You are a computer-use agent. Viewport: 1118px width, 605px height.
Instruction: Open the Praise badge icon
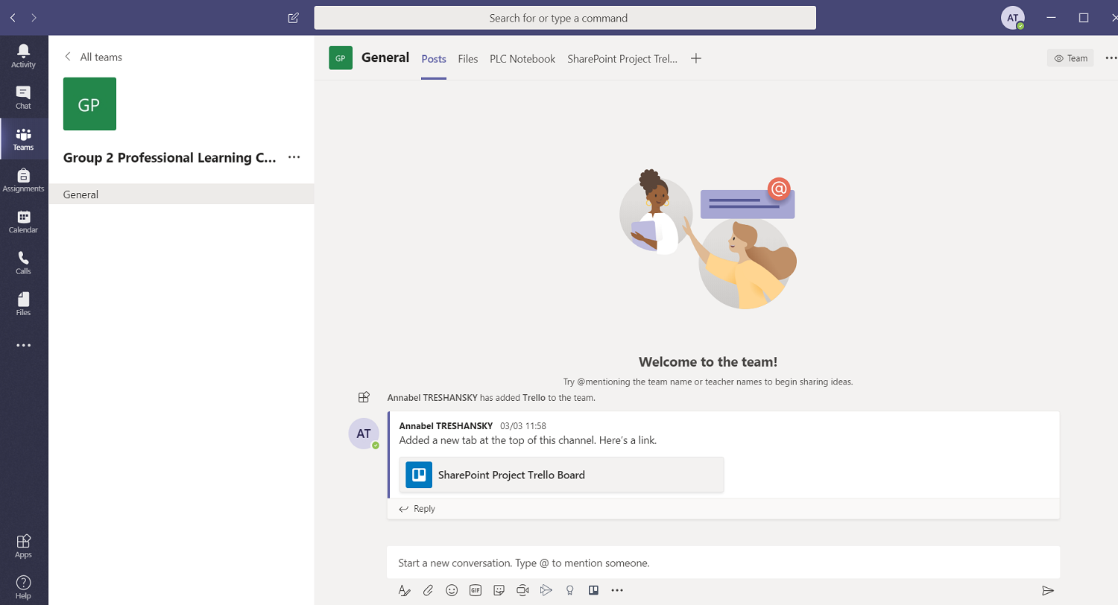pyautogui.click(x=570, y=590)
